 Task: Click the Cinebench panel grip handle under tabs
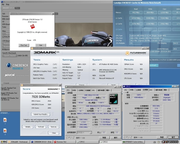pos(2,11)
